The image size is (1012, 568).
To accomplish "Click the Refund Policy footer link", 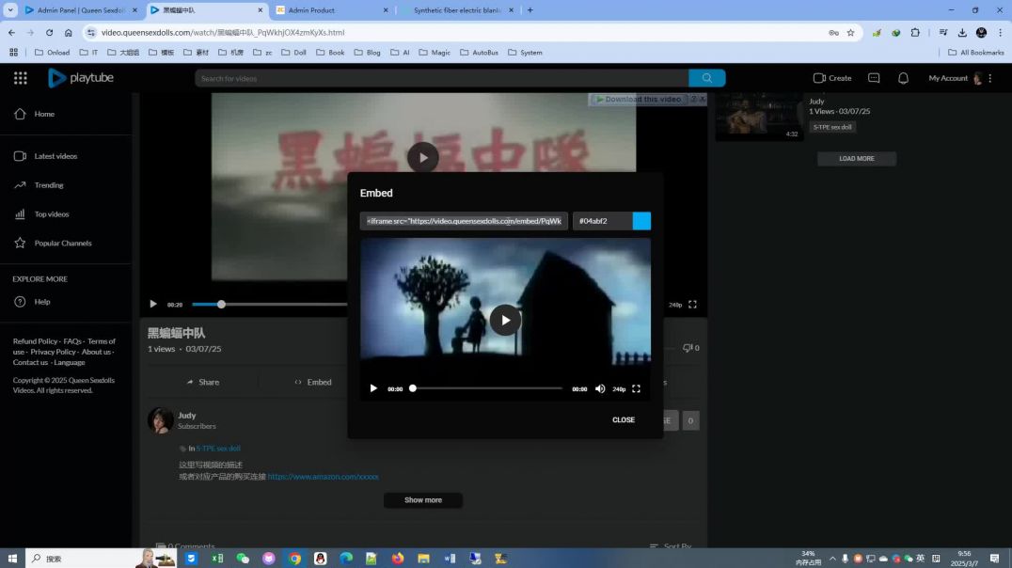I will 35,341.
